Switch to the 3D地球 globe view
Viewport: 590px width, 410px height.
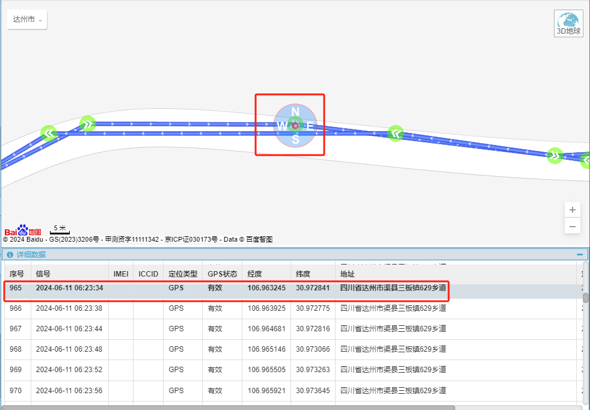568,24
